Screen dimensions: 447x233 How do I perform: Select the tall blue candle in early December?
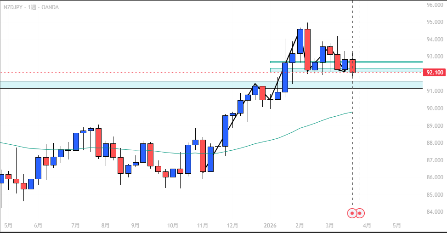[x=225, y=131]
